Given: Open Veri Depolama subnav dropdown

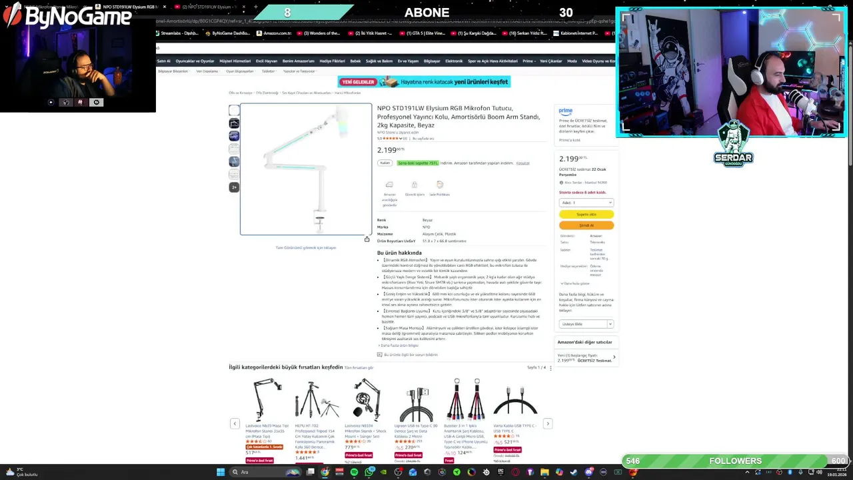Looking at the screenshot, I should coord(207,71).
